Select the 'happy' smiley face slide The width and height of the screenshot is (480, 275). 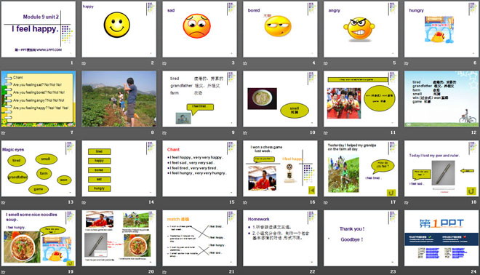click(119, 29)
